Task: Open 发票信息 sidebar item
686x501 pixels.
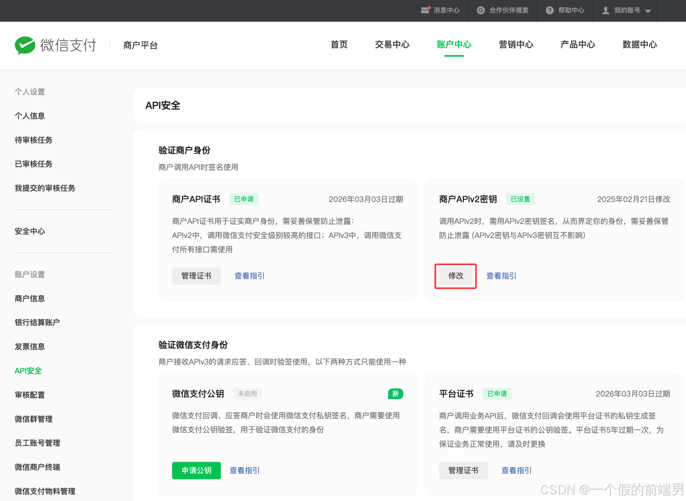Action: [30, 347]
